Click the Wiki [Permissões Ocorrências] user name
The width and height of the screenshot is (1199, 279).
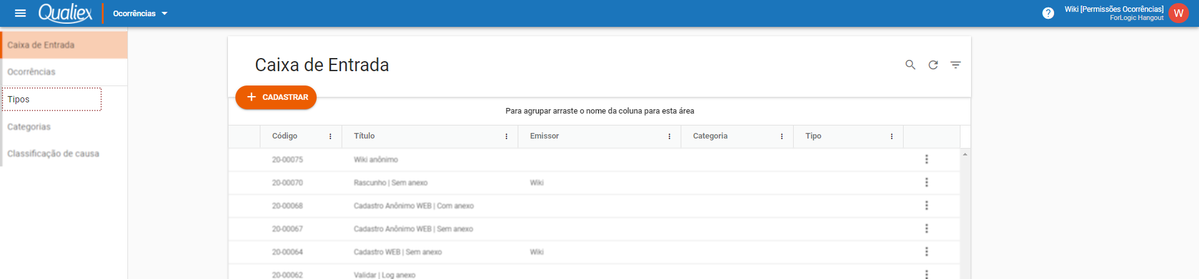tap(1114, 9)
